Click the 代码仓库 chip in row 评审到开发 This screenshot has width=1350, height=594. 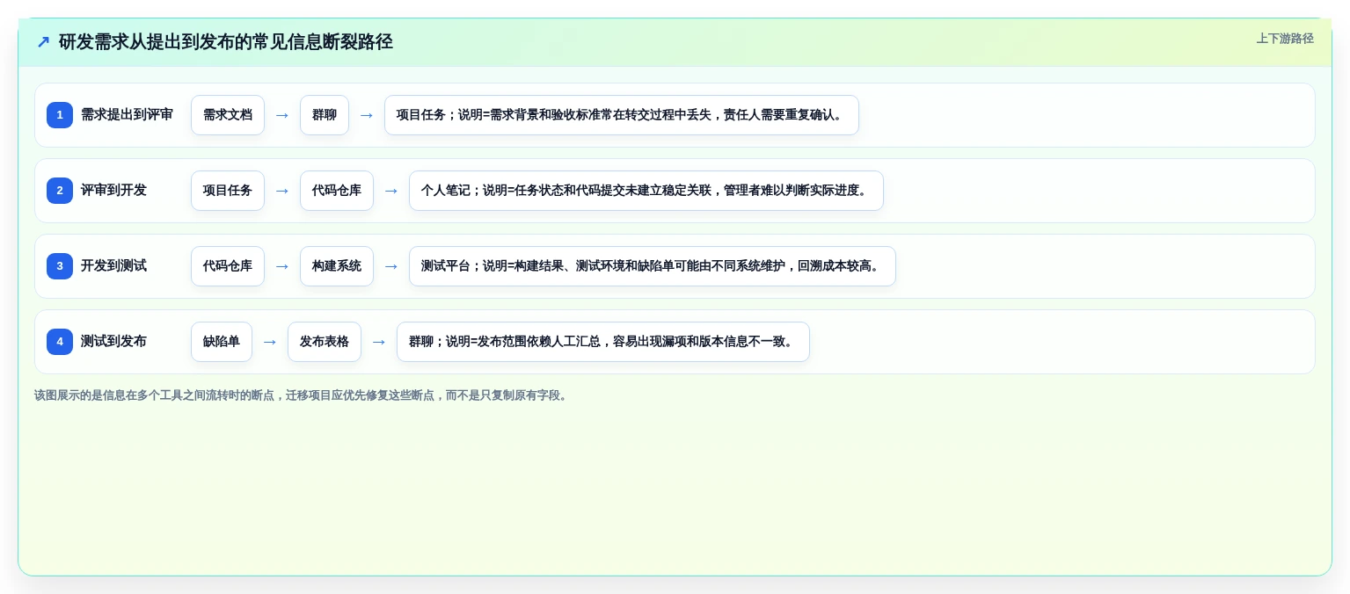[337, 191]
